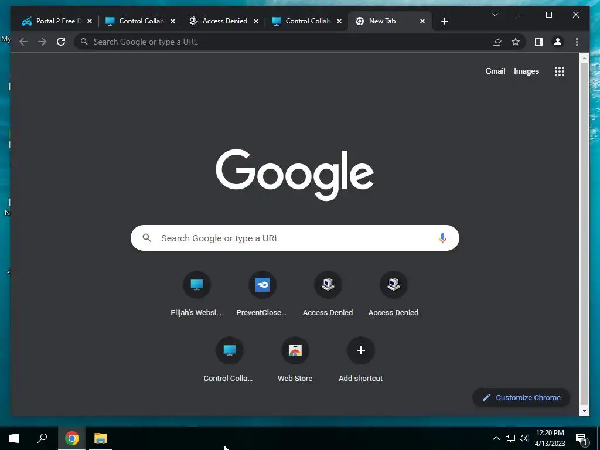
Task: Open File Explorer from the taskbar
Action: coord(101,438)
